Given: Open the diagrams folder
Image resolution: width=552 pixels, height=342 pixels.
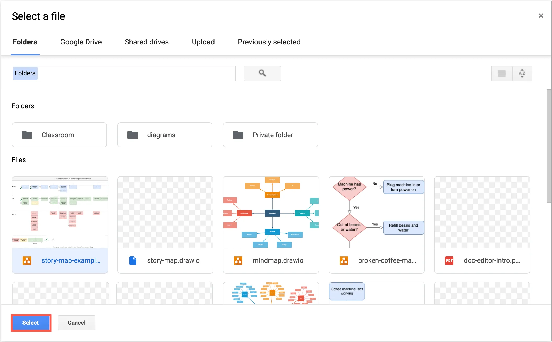Looking at the screenshot, I should pos(165,135).
